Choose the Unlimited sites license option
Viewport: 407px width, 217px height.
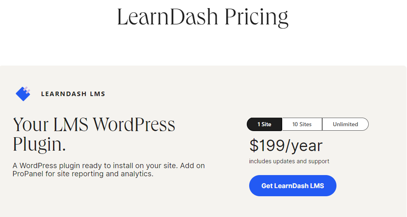click(x=345, y=124)
